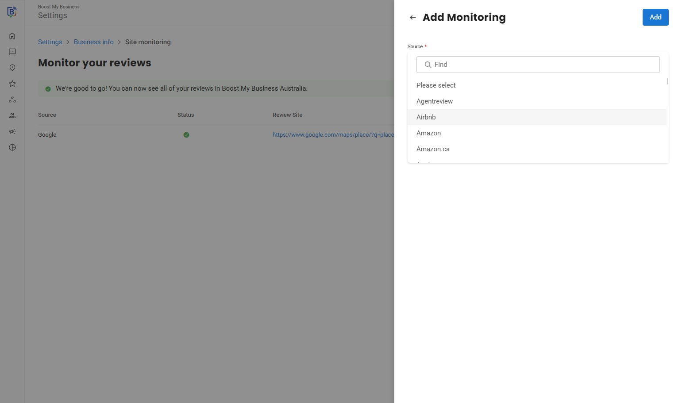Go back using the arrow beside Add Monitoring

(413, 18)
